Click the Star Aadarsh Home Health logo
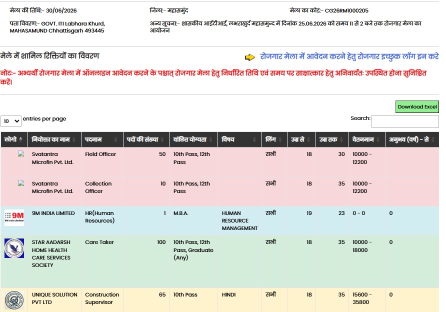This screenshot has width=446, height=312. (14, 248)
